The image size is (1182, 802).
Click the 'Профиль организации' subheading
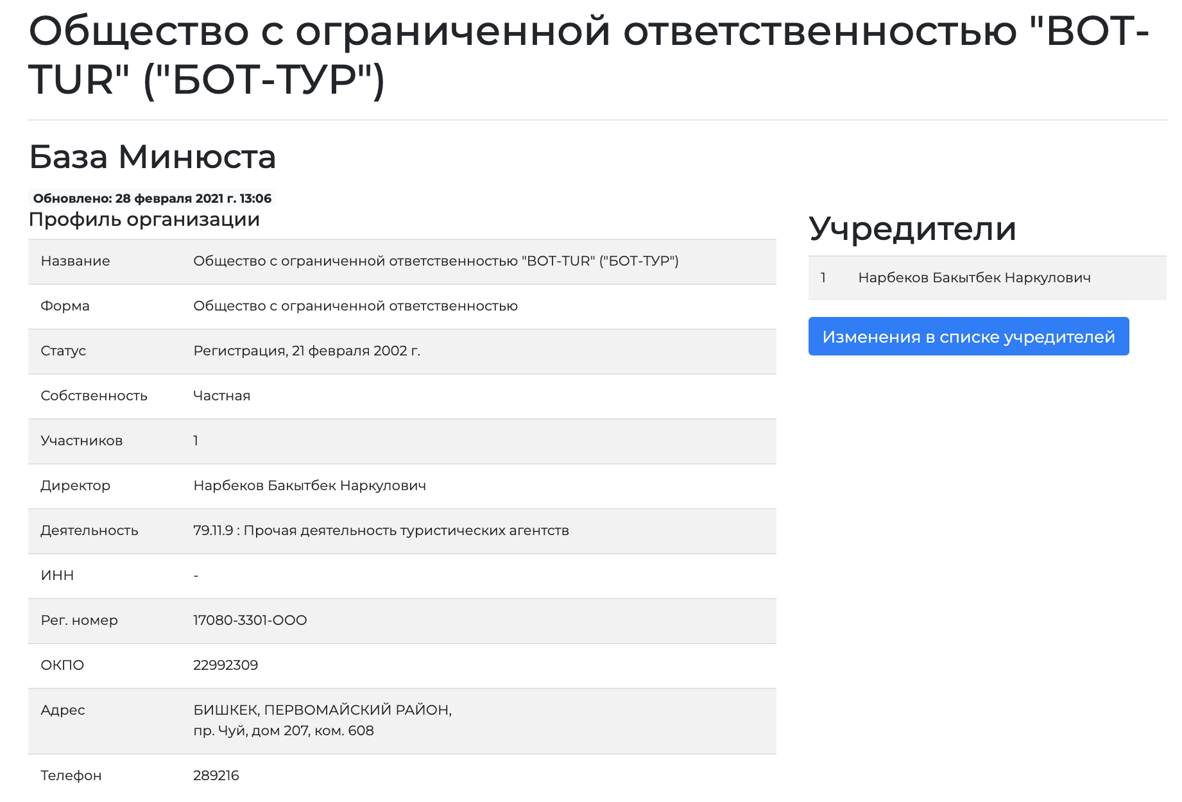144,219
